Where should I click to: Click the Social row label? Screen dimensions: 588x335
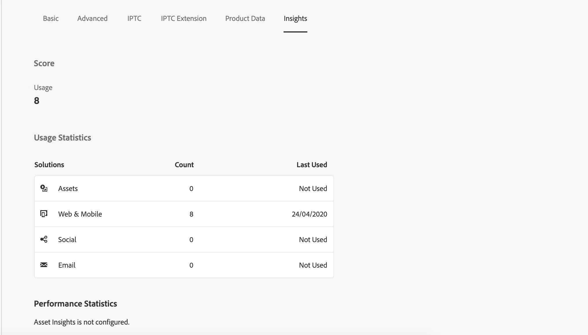click(67, 240)
